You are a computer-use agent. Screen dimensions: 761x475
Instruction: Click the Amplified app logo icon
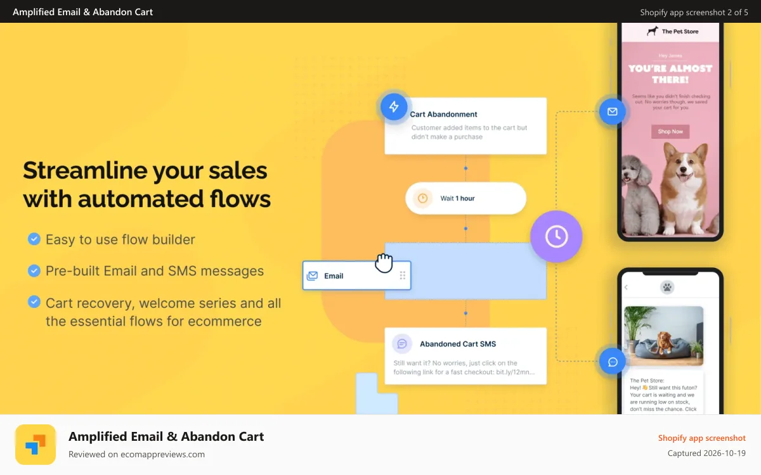coord(36,445)
